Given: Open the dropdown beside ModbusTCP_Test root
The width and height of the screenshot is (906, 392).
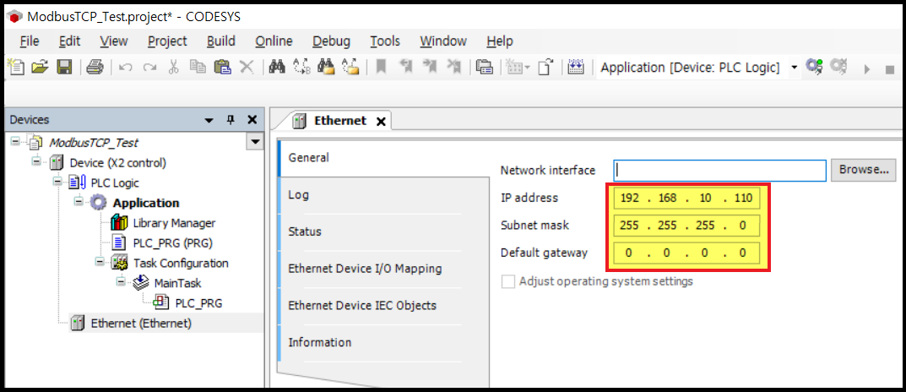Looking at the screenshot, I should tap(255, 142).
